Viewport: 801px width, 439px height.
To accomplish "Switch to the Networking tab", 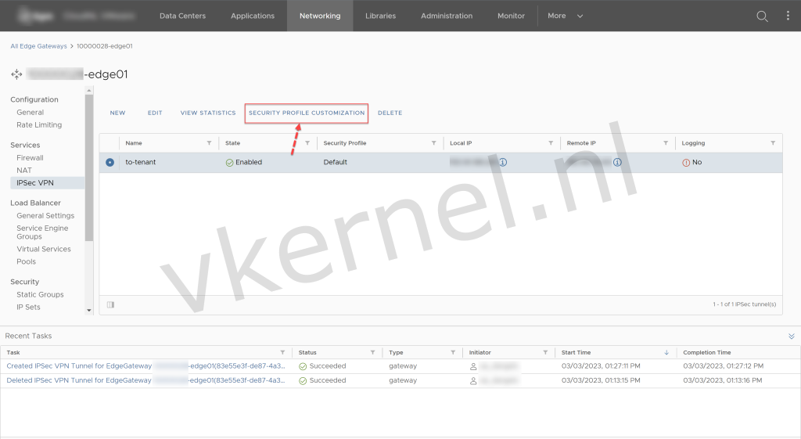I will click(x=320, y=16).
